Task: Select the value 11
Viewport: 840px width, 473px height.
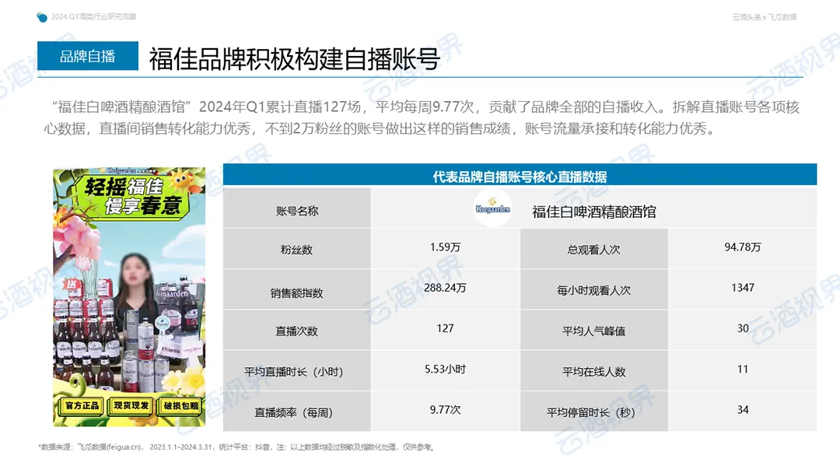Action: click(743, 369)
